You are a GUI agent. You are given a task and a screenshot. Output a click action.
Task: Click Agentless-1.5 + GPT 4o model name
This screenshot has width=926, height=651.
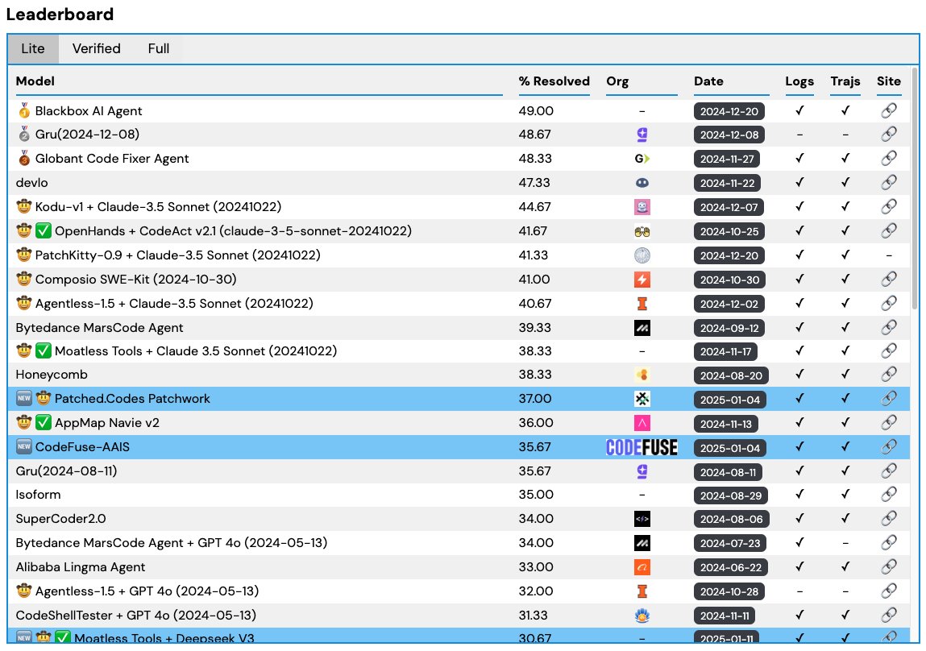click(x=147, y=591)
